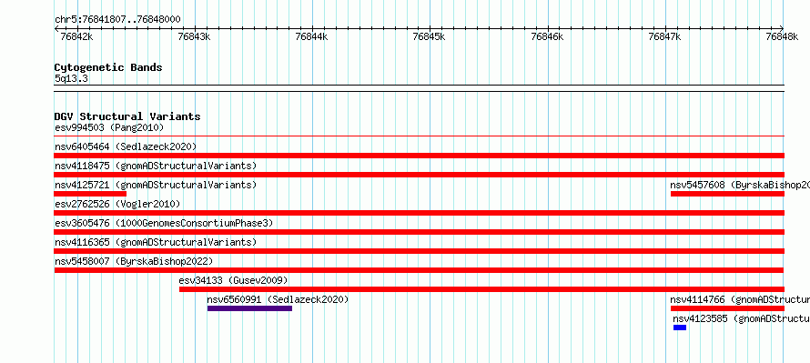Open nsv5457608 (ByrskaBishop) variant label
Screen dimensions: 810x363
(x=740, y=185)
